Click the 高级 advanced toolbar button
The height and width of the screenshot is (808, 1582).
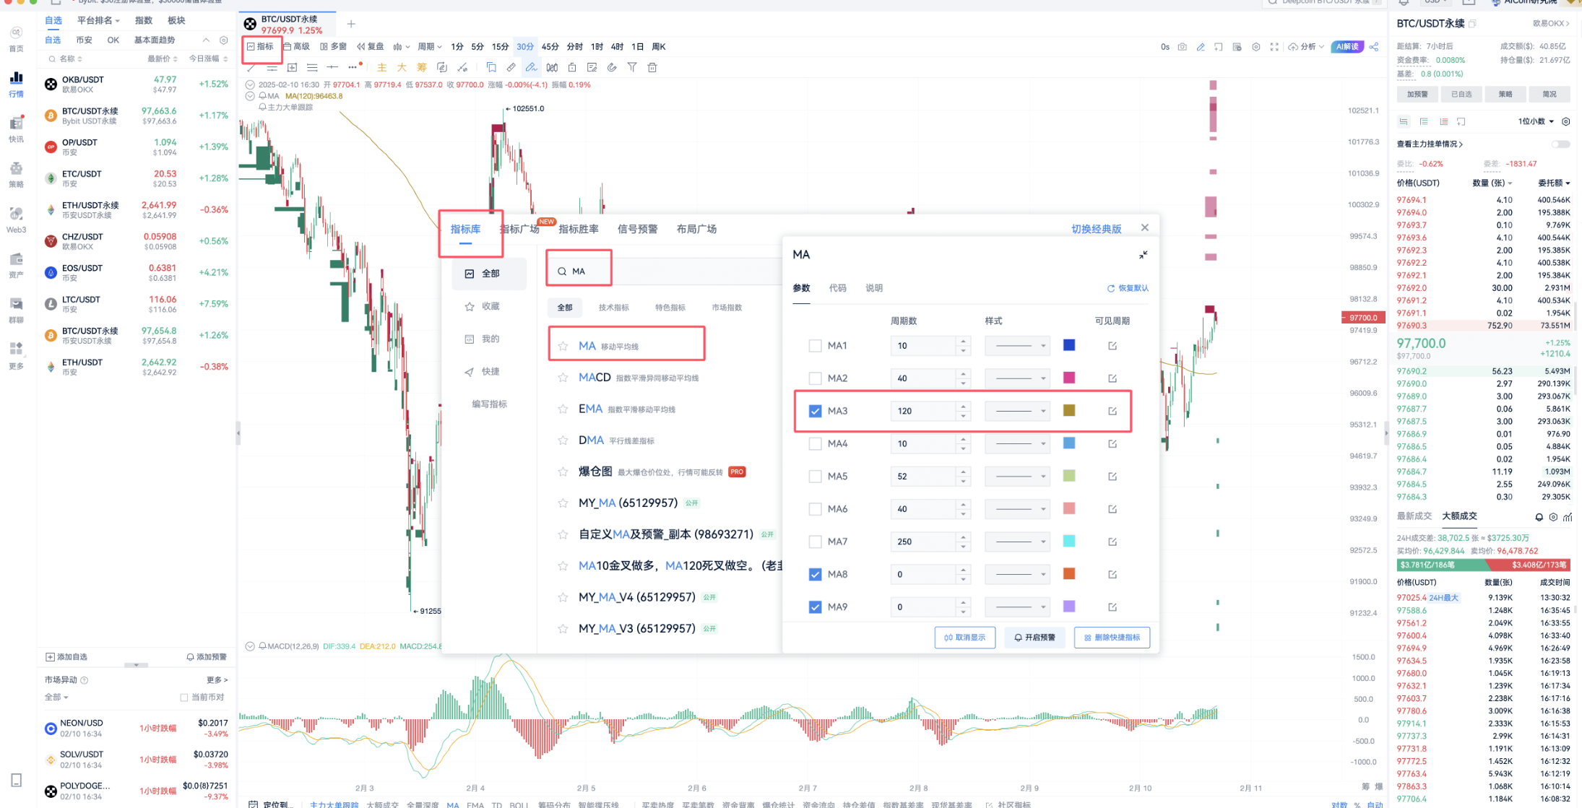[296, 46]
